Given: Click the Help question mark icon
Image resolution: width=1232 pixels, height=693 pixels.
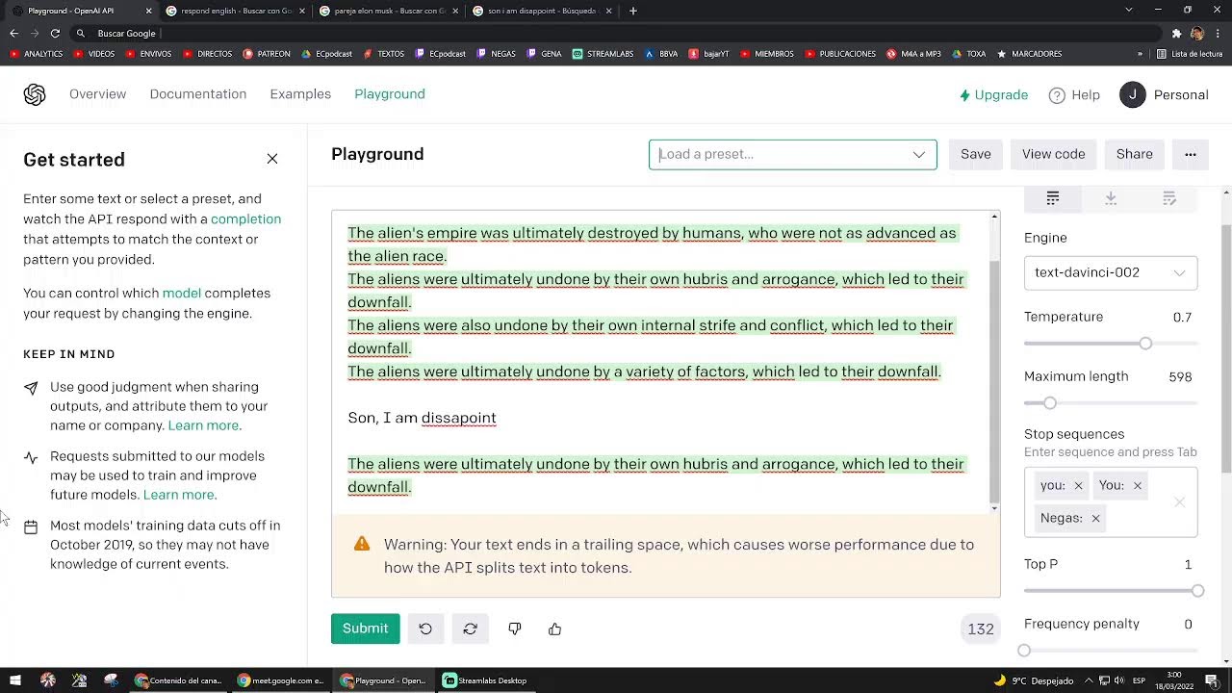Looking at the screenshot, I should point(1057,94).
